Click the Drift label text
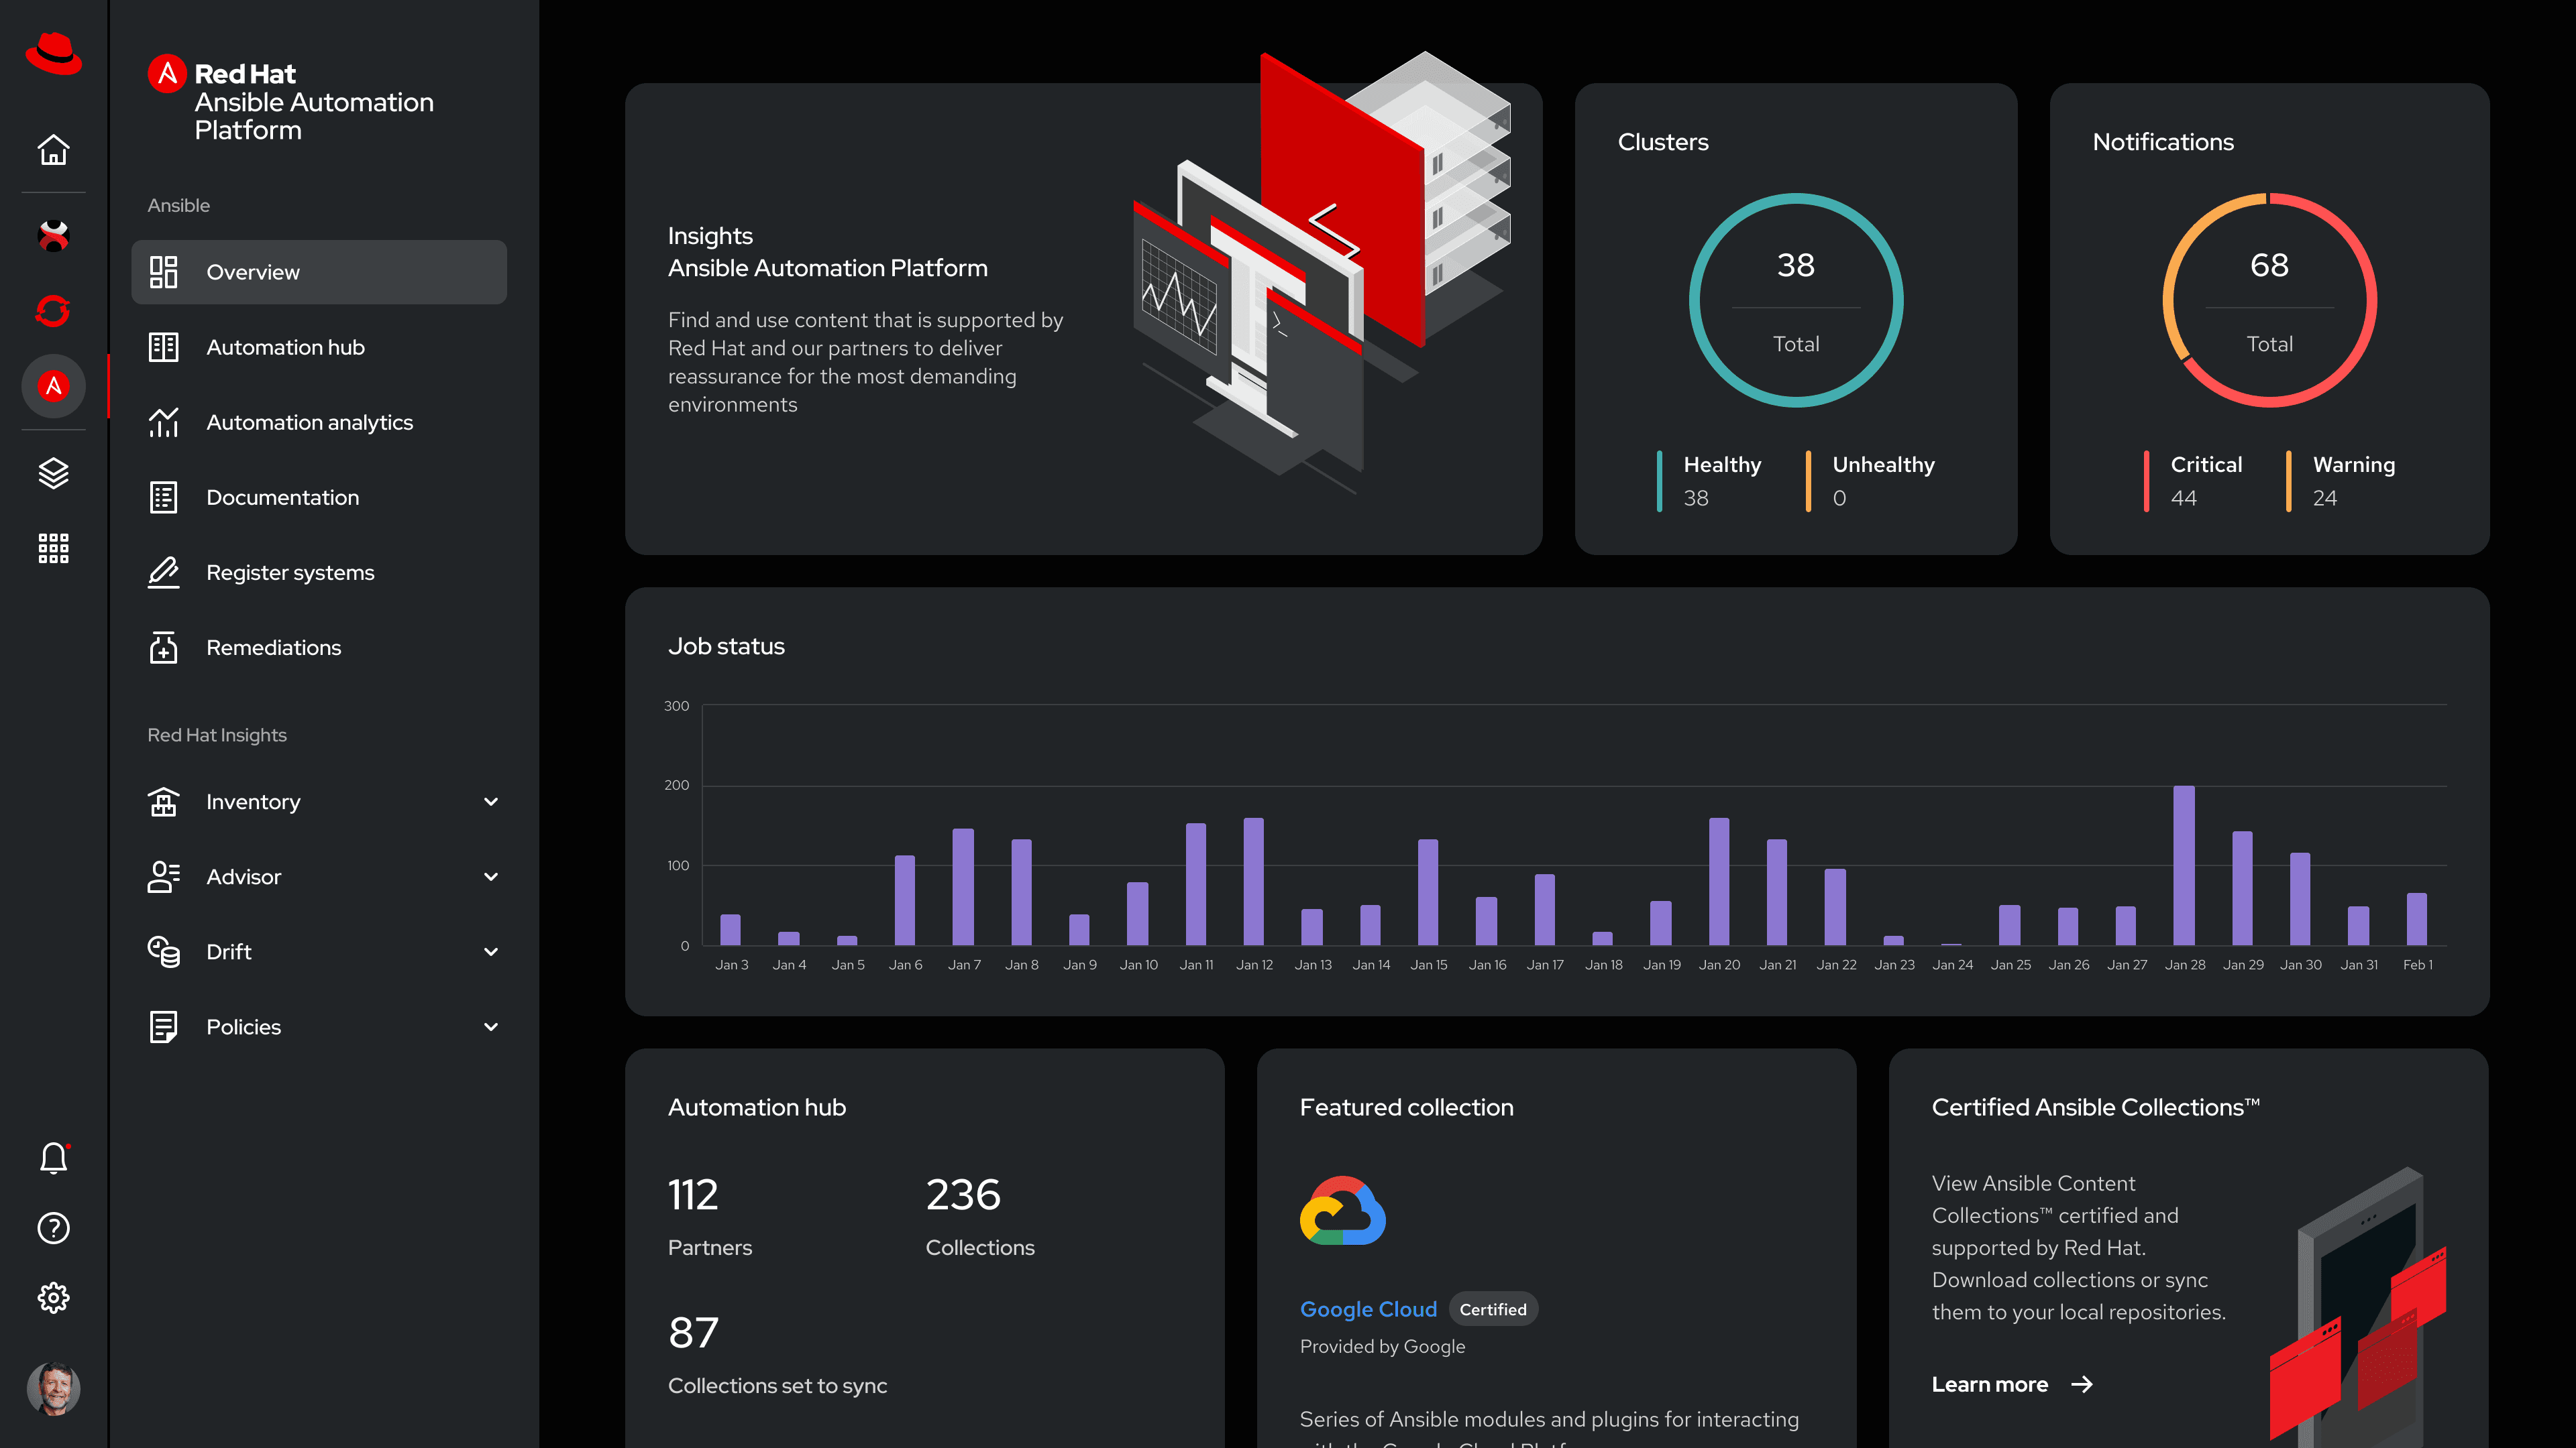The image size is (2576, 1448). tap(228, 951)
